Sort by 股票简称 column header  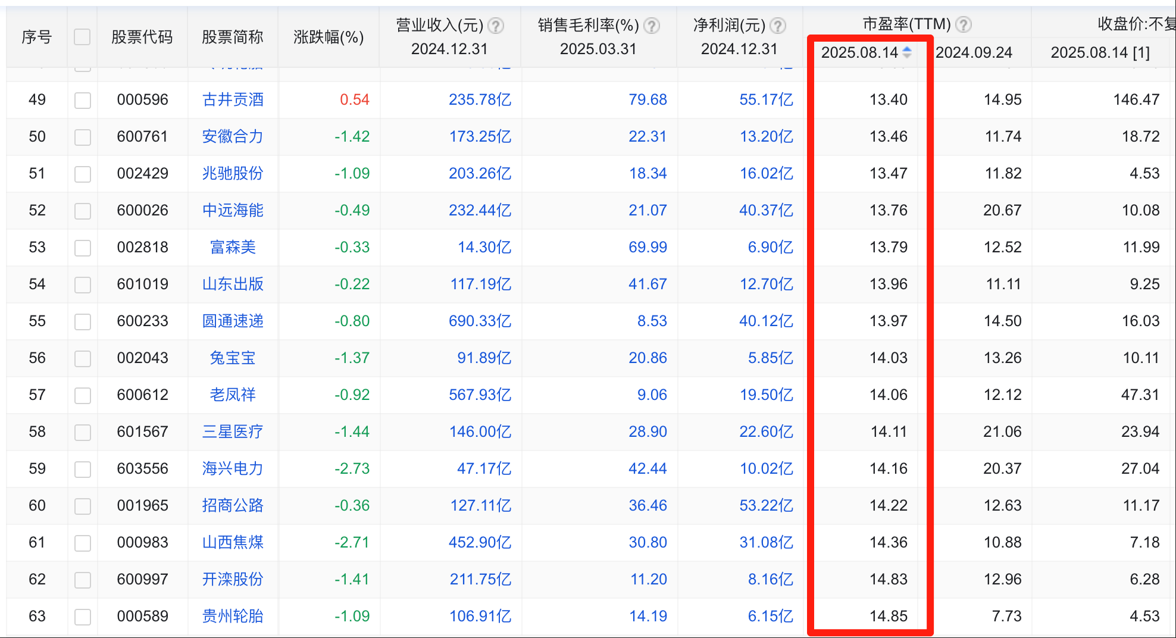(x=233, y=37)
